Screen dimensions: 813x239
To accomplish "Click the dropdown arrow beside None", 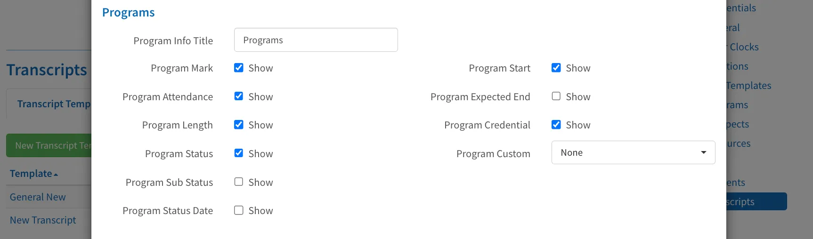I will 703,152.
